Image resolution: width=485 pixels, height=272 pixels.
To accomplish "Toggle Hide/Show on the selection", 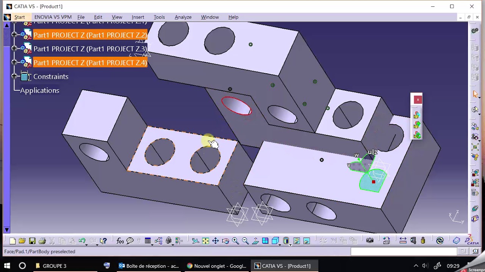I will pyautogui.click(x=296, y=241).
